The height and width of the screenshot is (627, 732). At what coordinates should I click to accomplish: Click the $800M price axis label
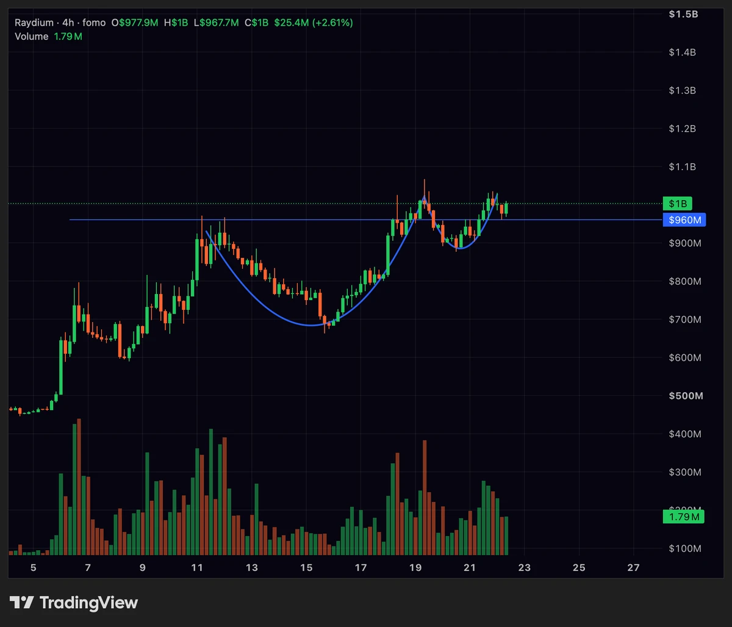tap(684, 282)
